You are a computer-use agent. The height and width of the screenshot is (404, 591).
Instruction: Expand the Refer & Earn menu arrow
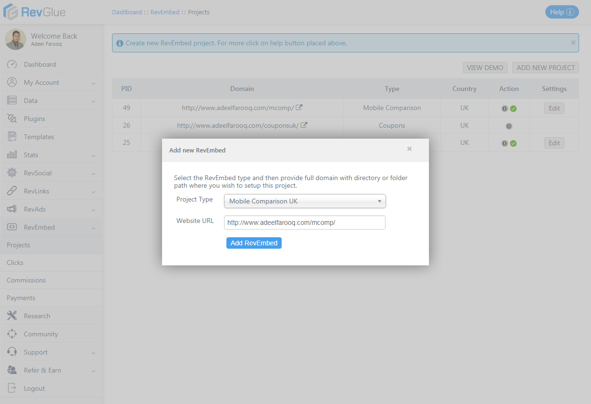click(x=93, y=371)
